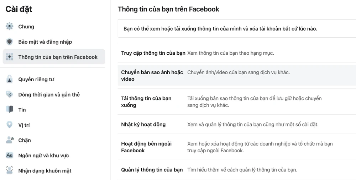Open the Chung settings section

[26, 27]
